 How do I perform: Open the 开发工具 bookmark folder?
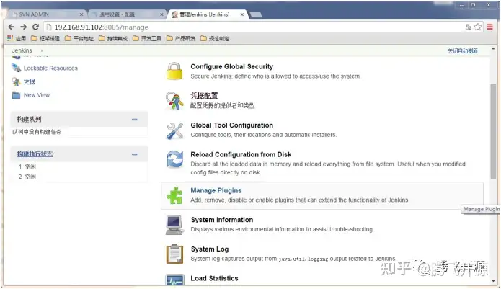(x=147, y=38)
